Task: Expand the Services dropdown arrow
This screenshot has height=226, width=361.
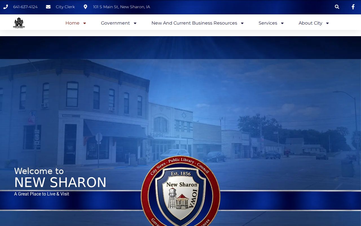Action: click(282, 23)
